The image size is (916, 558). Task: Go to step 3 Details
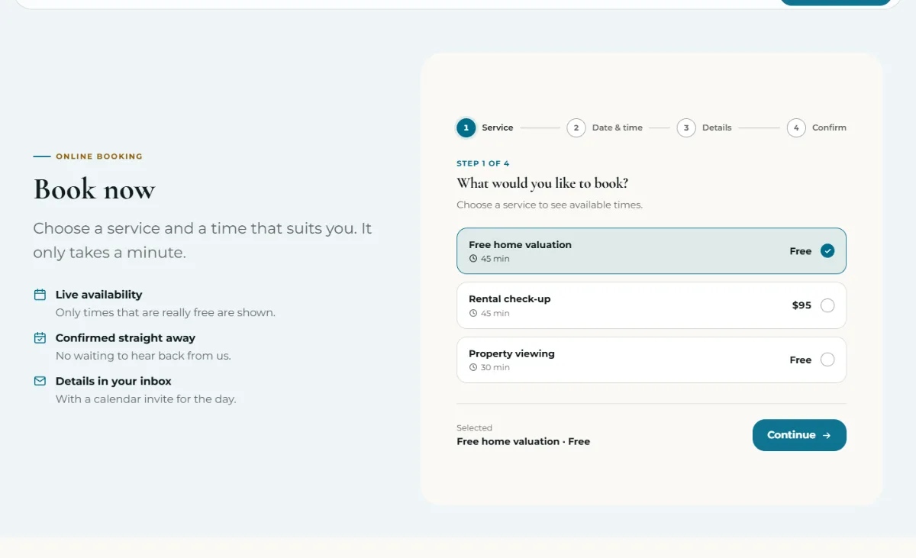[x=705, y=127]
